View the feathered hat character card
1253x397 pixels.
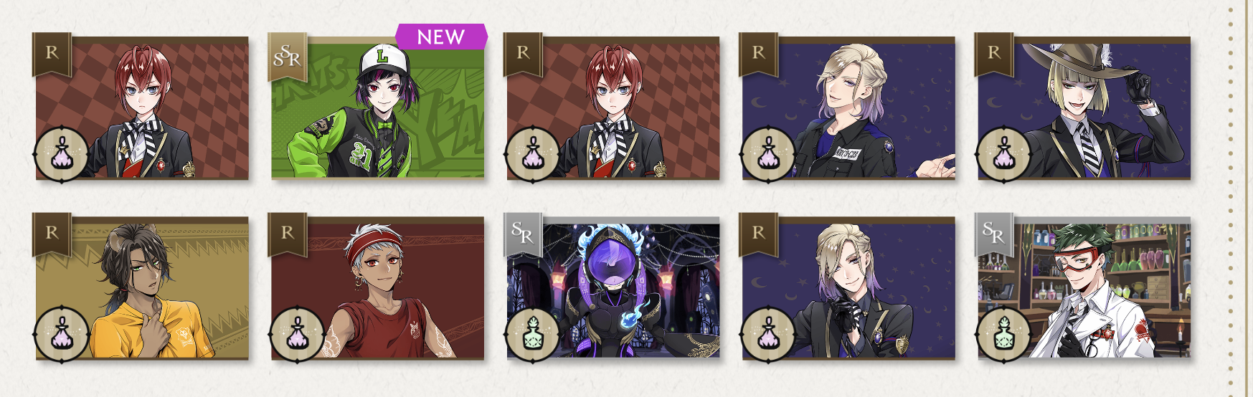[1084, 107]
